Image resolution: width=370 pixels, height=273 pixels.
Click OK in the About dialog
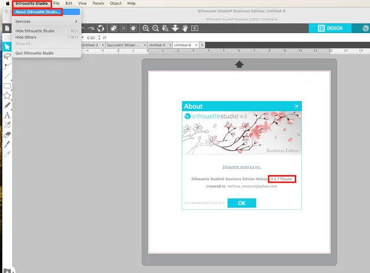pyautogui.click(x=242, y=203)
